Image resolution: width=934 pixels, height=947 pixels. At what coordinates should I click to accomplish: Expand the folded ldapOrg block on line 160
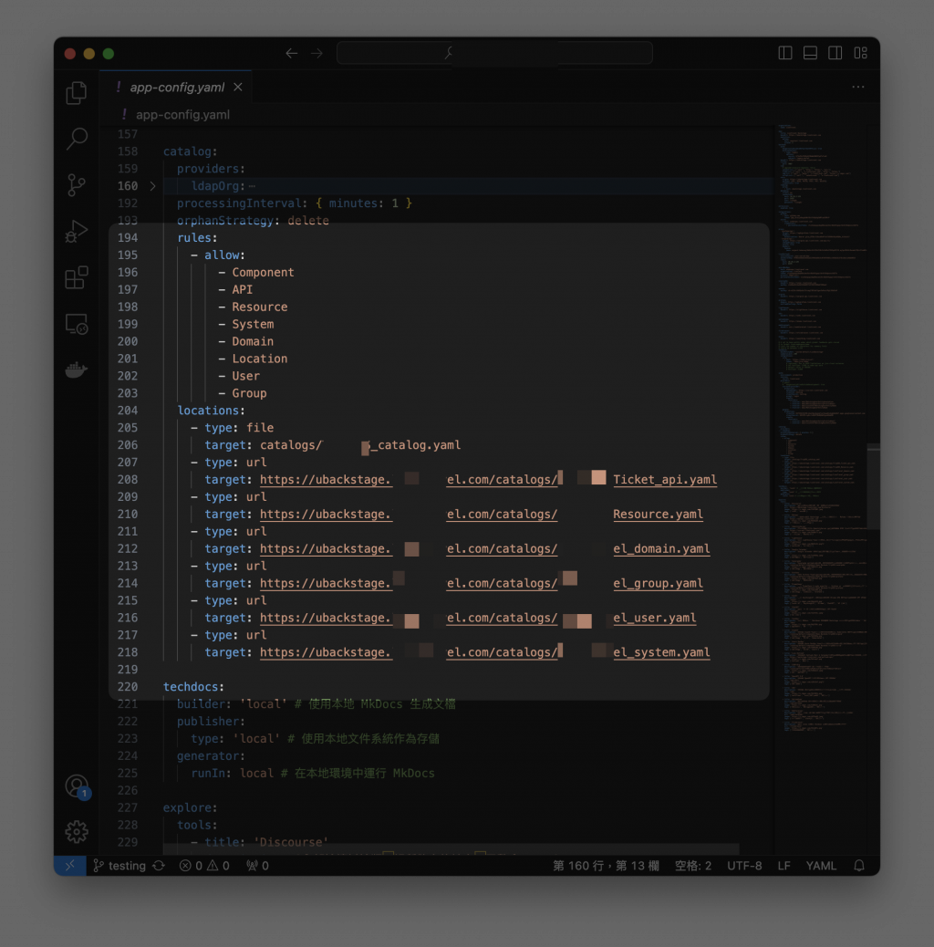(x=152, y=186)
